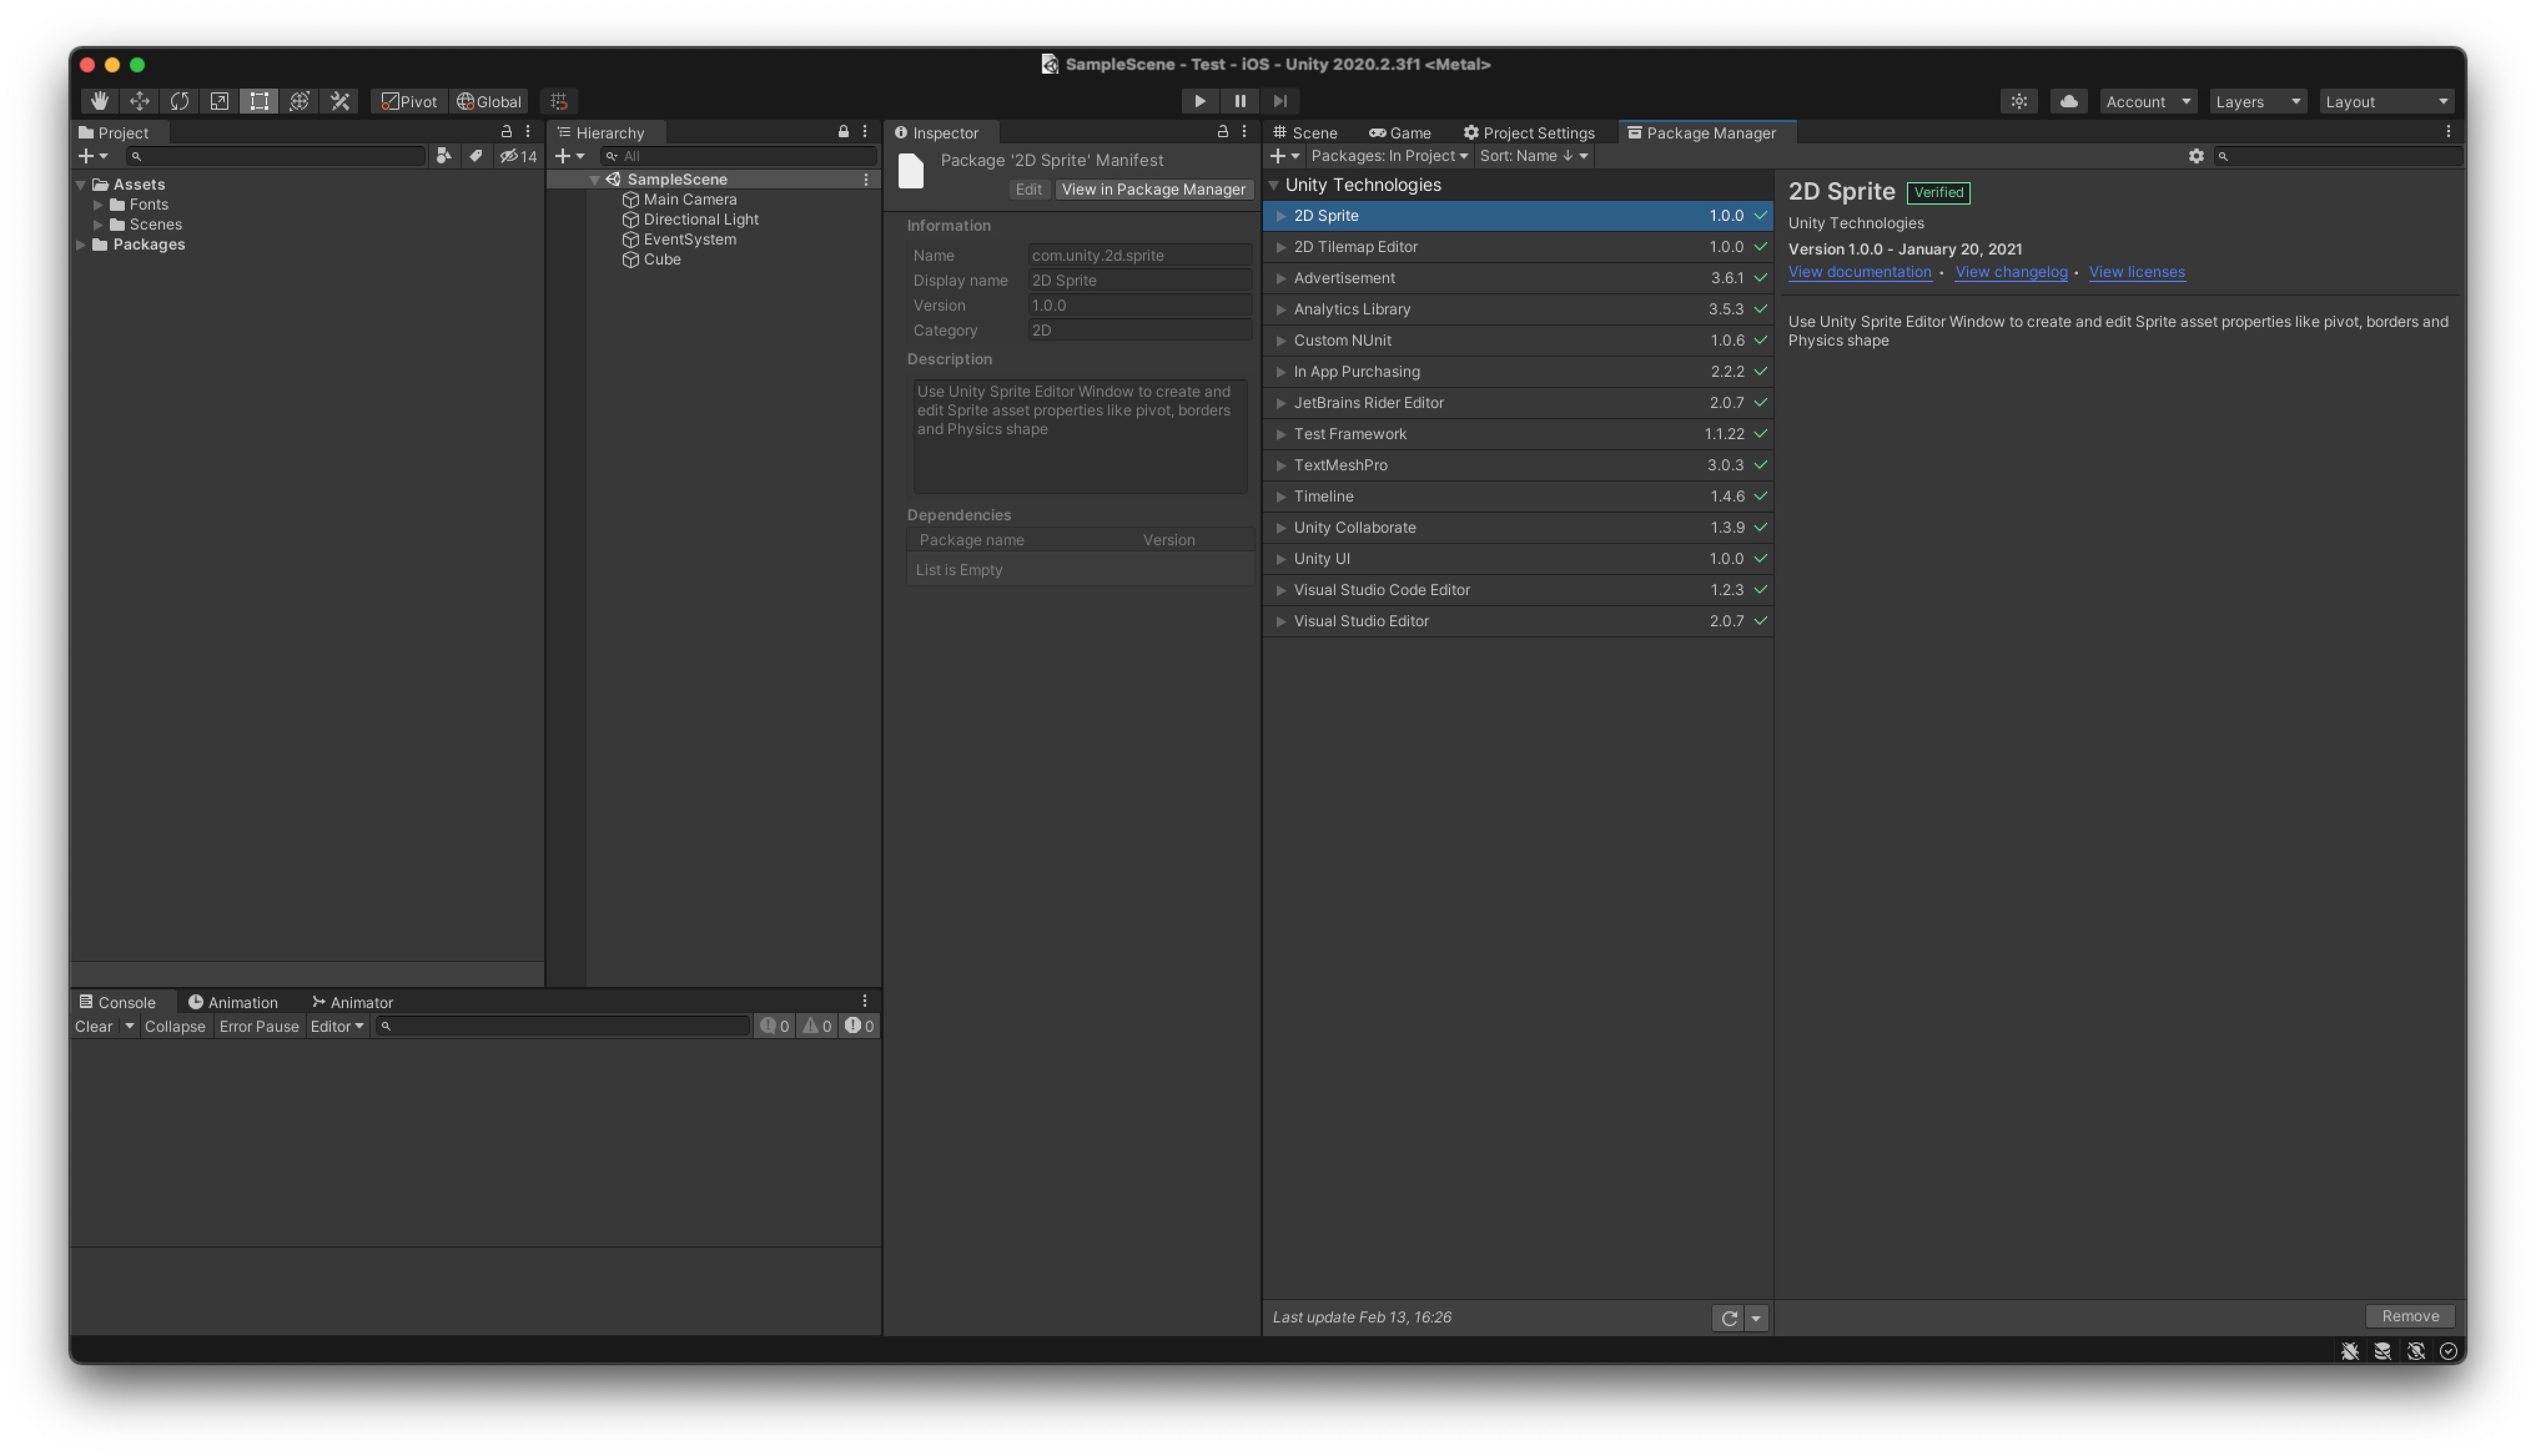2536x1456 pixels.
Task: Step forward one frame
Action: pyautogui.click(x=1279, y=101)
